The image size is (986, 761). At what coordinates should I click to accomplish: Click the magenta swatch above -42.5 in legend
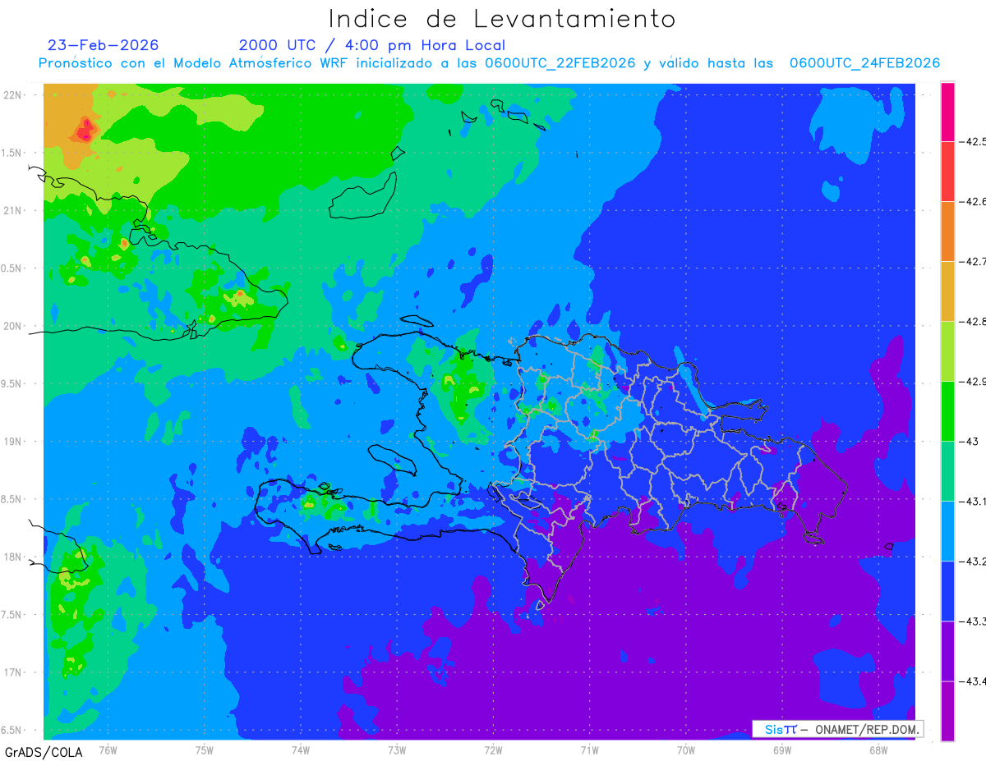coord(947,112)
